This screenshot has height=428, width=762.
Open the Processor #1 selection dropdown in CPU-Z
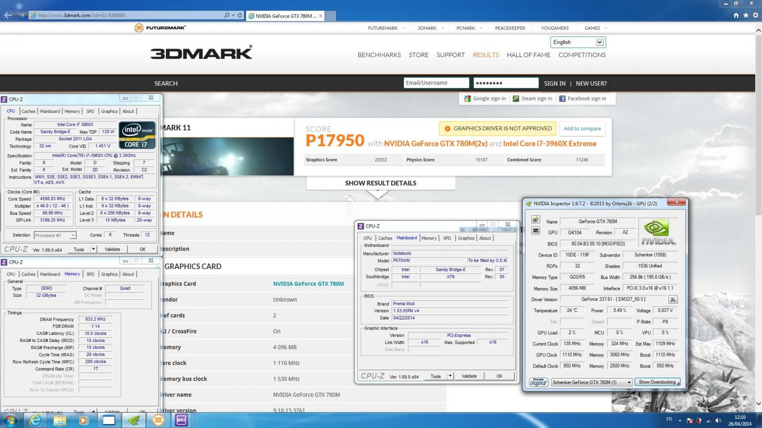pyautogui.click(x=55, y=235)
